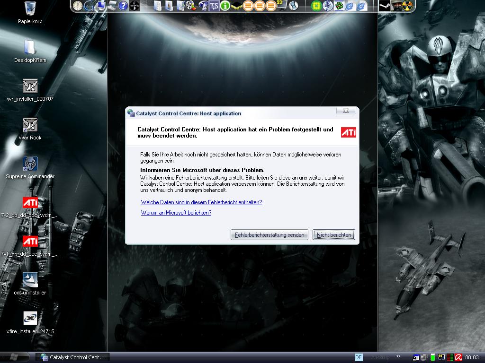Open 'Welche Daten sind in diesem Fehlerbericht enthalten?' link
Screen dimensions: 485x363
pyautogui.click(x=201, y=202)
